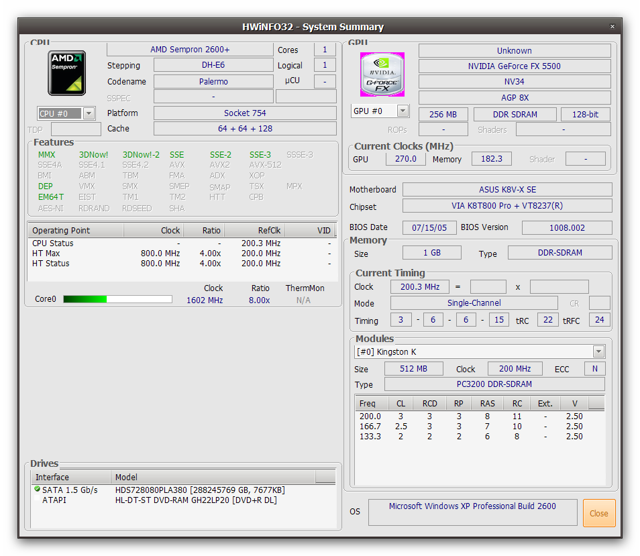Click the Interface column header in Drives
The height and width of the screenshot is (556, 640).
click(x=71, y=478)
